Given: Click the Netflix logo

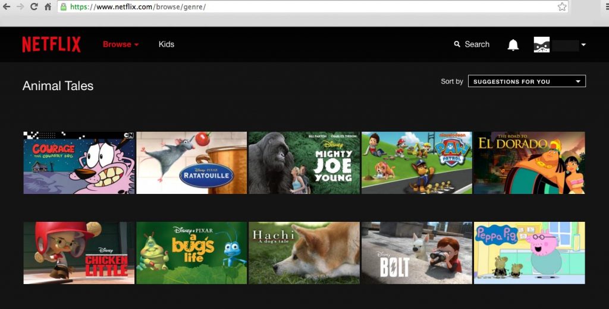Looking at the screenshot, I should click(x=51, y=44).
